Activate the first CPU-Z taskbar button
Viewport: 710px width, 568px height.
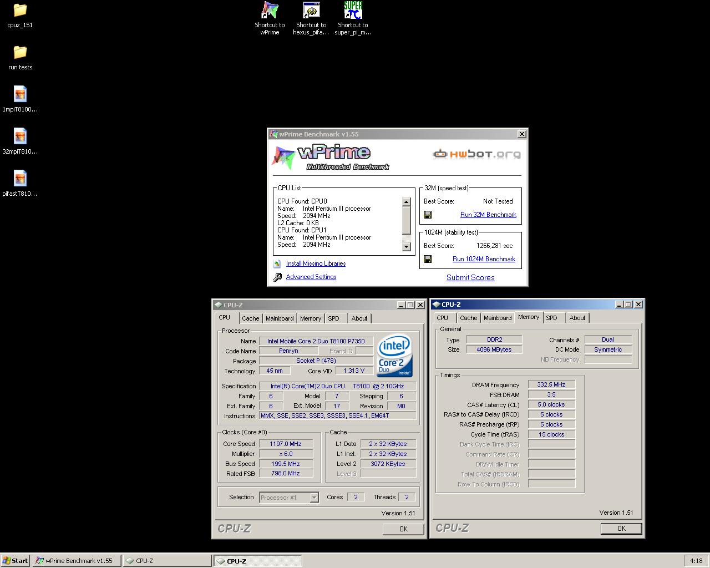click(167, 561)
